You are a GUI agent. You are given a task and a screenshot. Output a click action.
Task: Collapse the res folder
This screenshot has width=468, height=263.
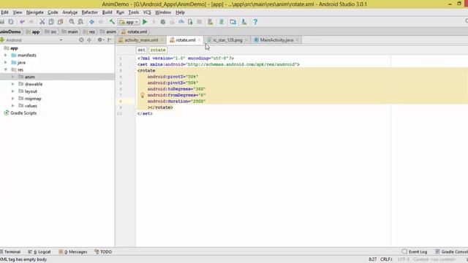(6, 69)
